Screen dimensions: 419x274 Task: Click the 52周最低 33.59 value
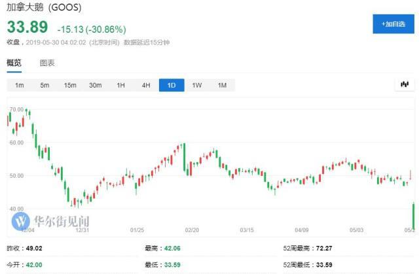(x=324, y=265)
